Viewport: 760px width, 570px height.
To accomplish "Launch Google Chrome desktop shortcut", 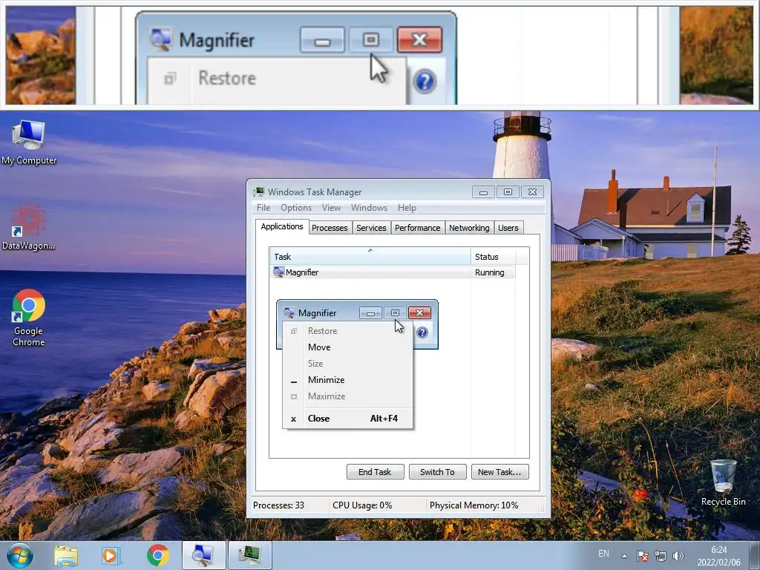I will tap(29, 318).
